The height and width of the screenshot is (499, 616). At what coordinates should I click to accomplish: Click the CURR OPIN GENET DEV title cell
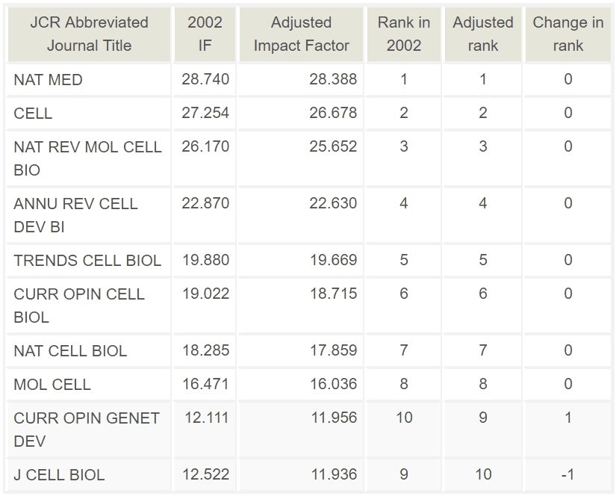tap(89, 430)
